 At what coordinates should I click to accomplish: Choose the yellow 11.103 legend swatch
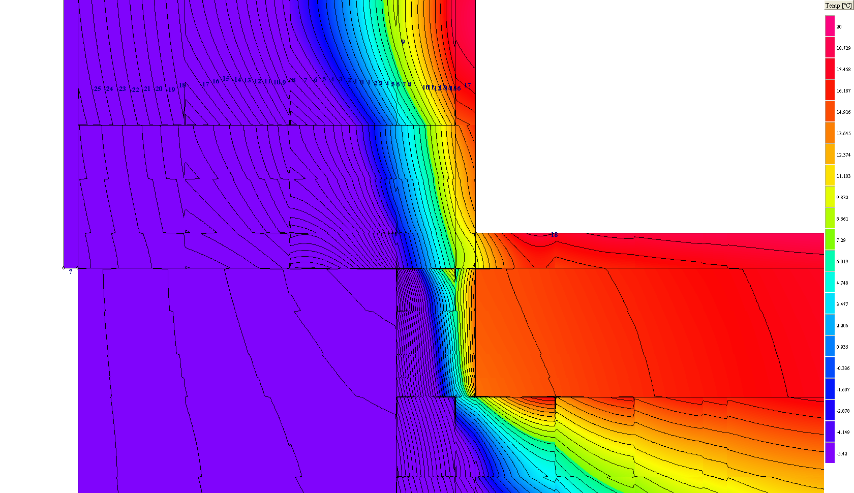[x=830, y=175]
